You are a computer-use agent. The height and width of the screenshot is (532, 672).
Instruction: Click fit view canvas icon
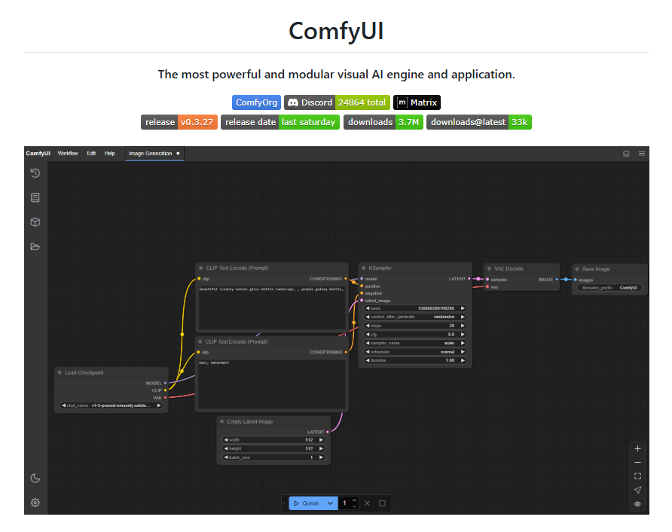coord(637,476)
